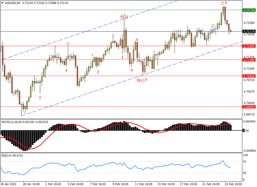This screenshot has height=187, width=257.
Task: Select the red 0.70828 level label
Action: coord(249,76)
